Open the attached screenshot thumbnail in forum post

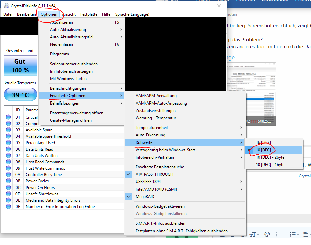pyautogui.click(x=251, y=94)
